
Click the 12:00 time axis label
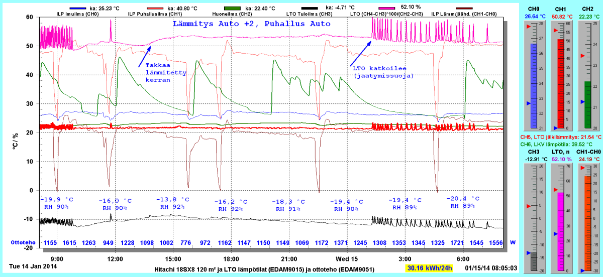click(x=115, y=259)
